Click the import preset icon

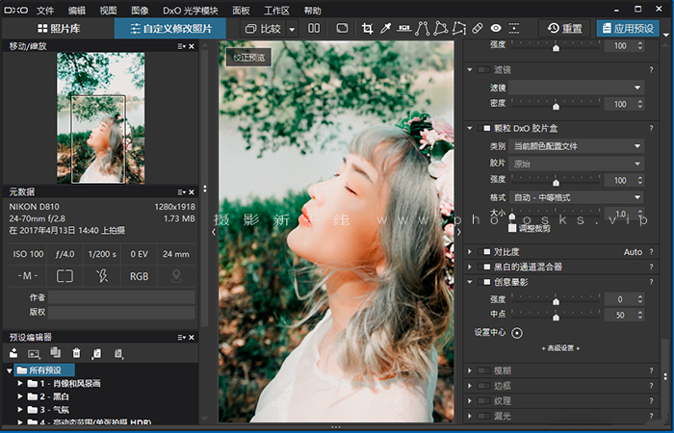(x=96, y=353)
